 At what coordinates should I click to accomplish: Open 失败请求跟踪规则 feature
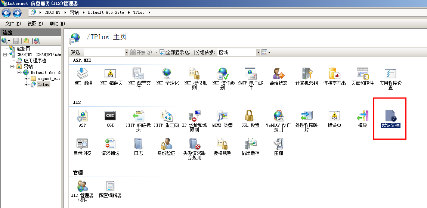194,149
